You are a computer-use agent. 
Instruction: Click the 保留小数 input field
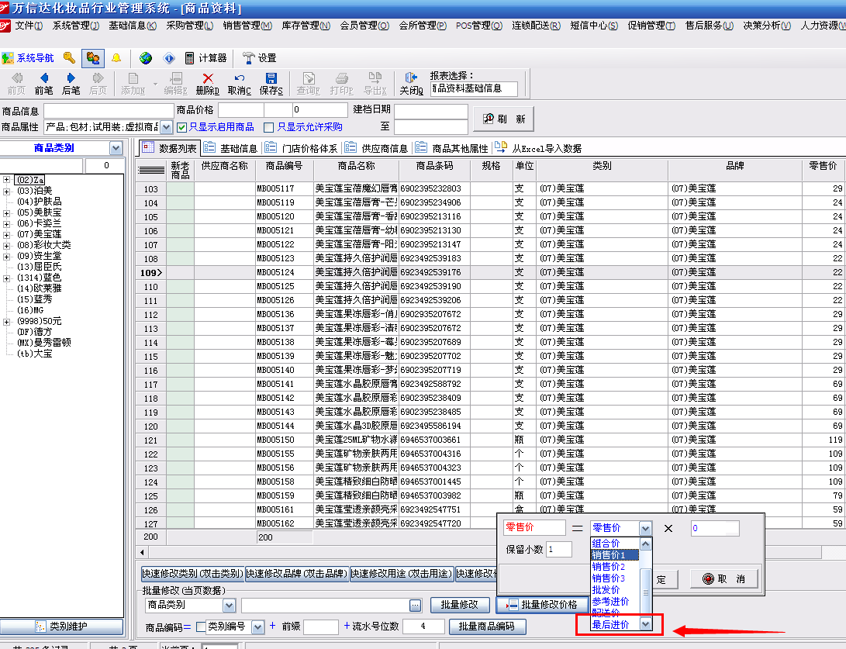(x=559, y=550)
